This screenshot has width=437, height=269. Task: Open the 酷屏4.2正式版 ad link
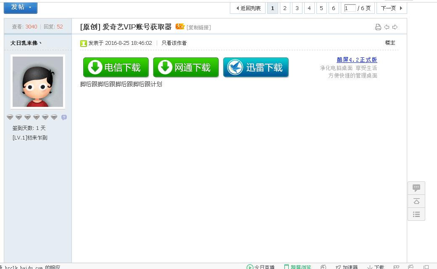pyautogui.click(x=357, y=59)
